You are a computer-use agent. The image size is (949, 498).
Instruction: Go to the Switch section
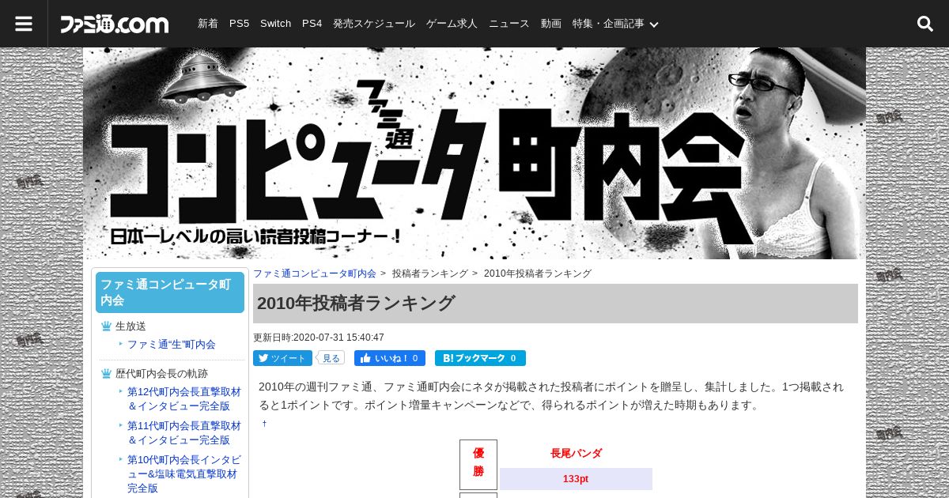275,24
